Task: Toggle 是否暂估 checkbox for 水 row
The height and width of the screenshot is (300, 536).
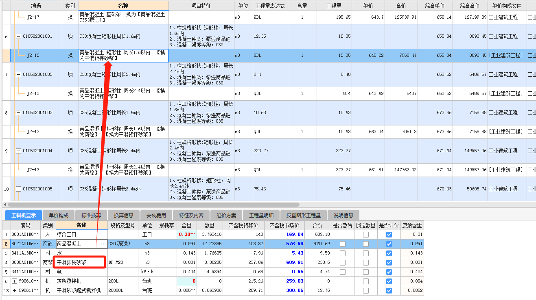Action: point(343,253)
